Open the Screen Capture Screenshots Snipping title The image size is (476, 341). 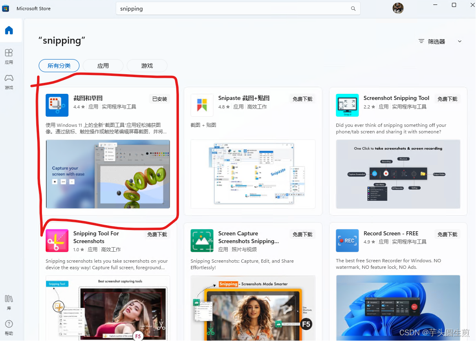point(248,237)
